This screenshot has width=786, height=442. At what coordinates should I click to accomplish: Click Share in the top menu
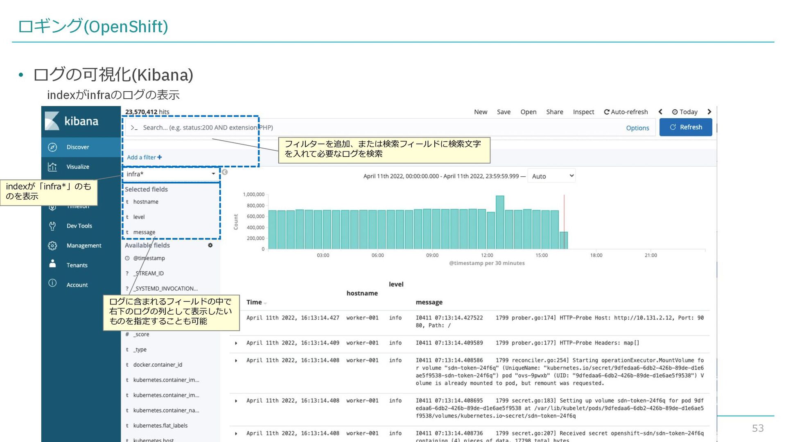point(555,112)
